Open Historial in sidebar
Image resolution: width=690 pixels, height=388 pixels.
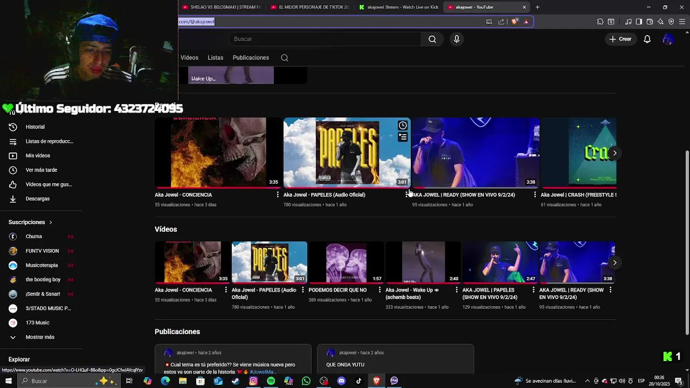36,127
